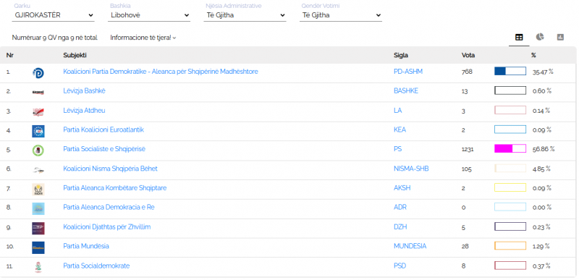Image resolution: width=579 pixels, height=280 pixels.
Task: Click the NISMA-SHB sigla link
Action: click(411, 169)
